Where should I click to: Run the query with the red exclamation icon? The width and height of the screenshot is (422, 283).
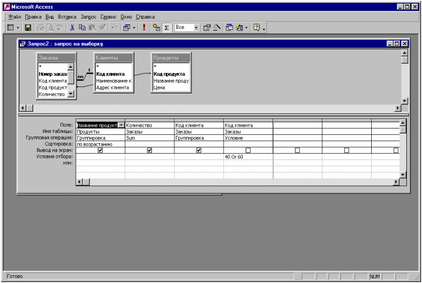[x=144, y=28]
